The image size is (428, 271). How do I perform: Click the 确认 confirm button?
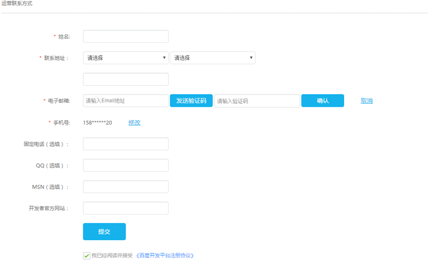(322, 101)
